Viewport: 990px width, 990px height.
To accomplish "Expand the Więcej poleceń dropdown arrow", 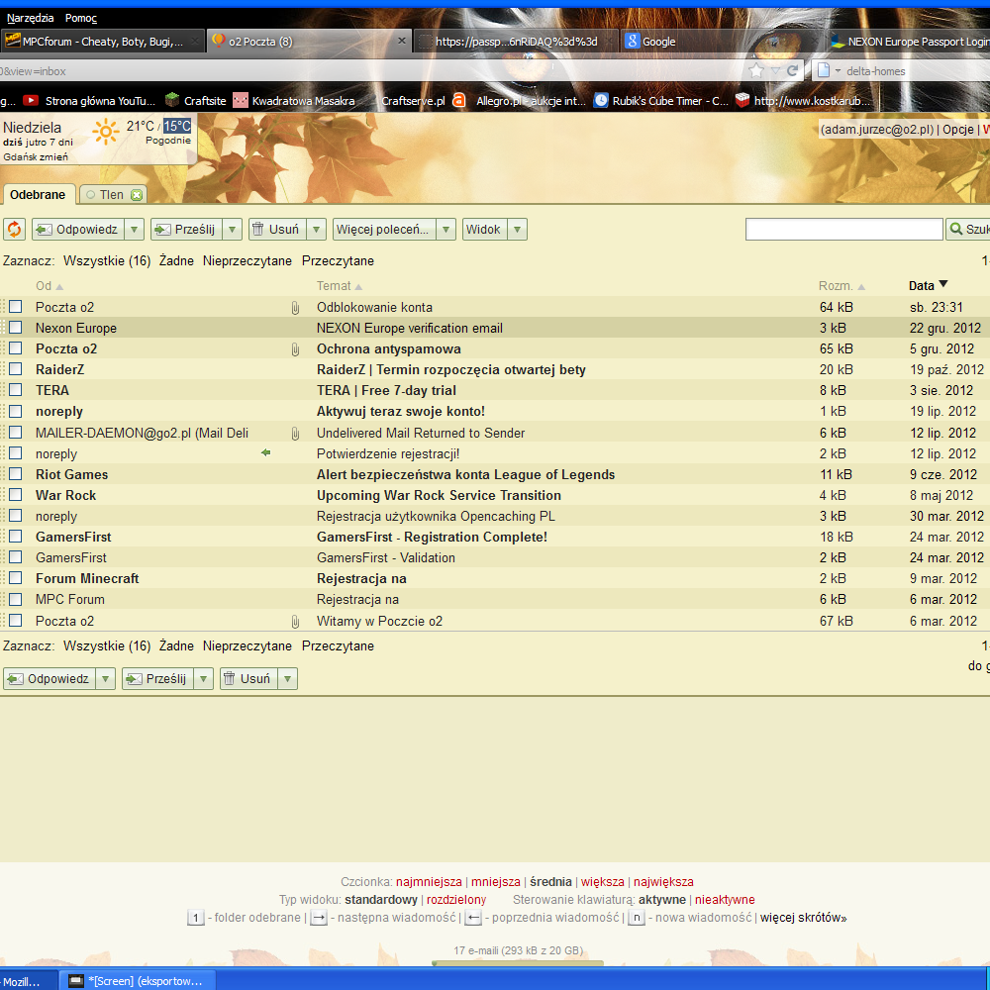I will (x=445, y=230).
